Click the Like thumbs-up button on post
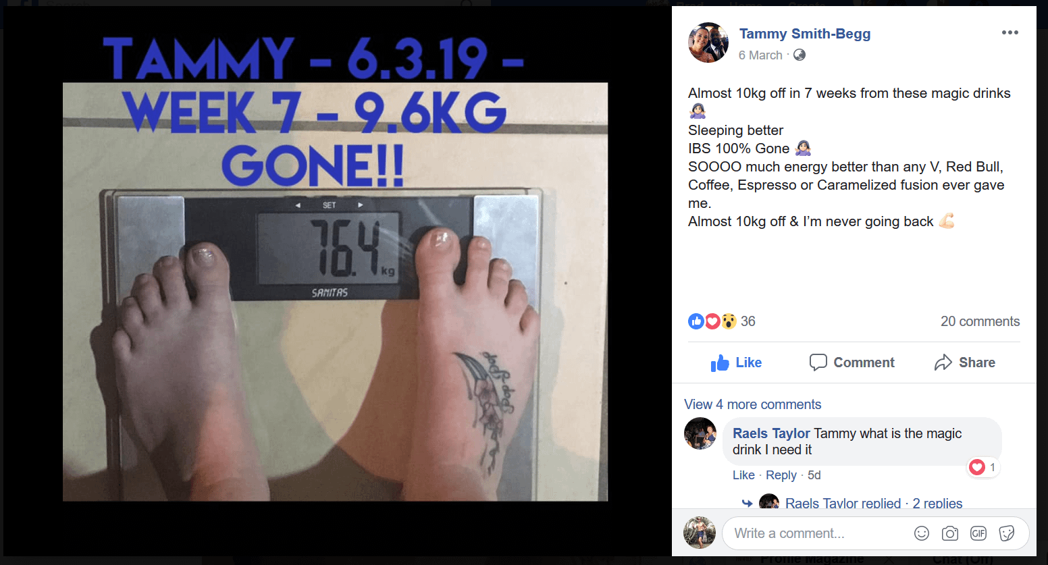Screen dimensions: 1048x565 [x=736, y=362]
